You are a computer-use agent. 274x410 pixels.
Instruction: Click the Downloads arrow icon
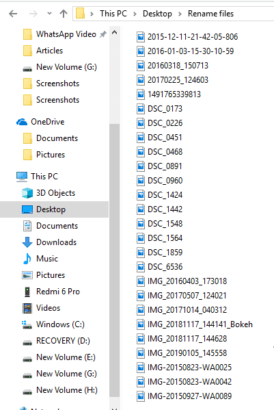(27, 242)
